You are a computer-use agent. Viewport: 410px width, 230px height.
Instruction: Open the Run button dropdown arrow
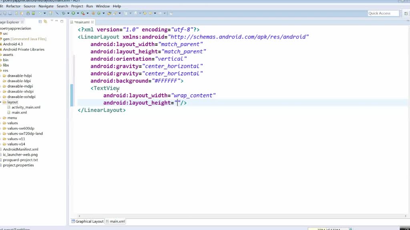point(78,13)
